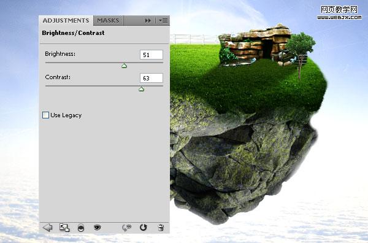Click the clip to layer icon
The height and width of the screenshot is (243, 368).
81,228
